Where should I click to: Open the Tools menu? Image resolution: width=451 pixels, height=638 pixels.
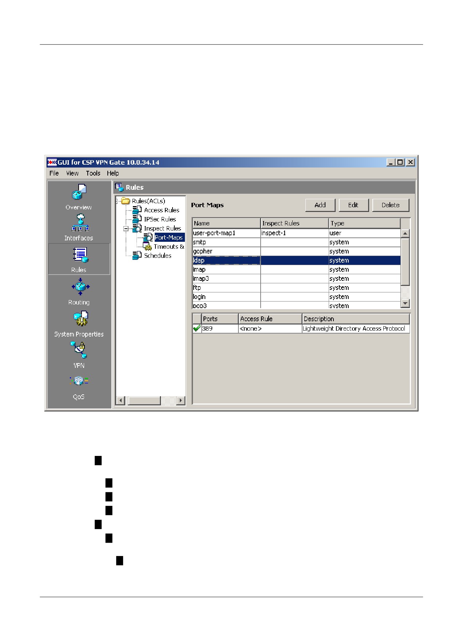click(x=93, y=173)
